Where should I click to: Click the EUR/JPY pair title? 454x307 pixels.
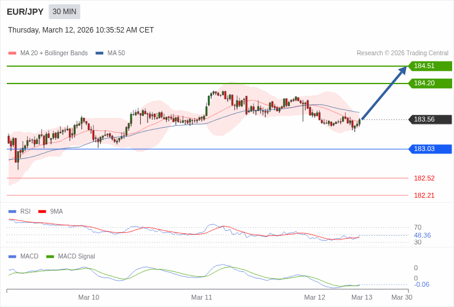click(25, 12)
